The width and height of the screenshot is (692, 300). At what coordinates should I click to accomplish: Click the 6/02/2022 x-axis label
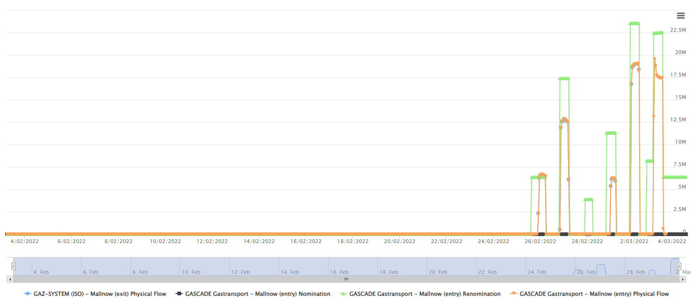click(x=72, y=241)
